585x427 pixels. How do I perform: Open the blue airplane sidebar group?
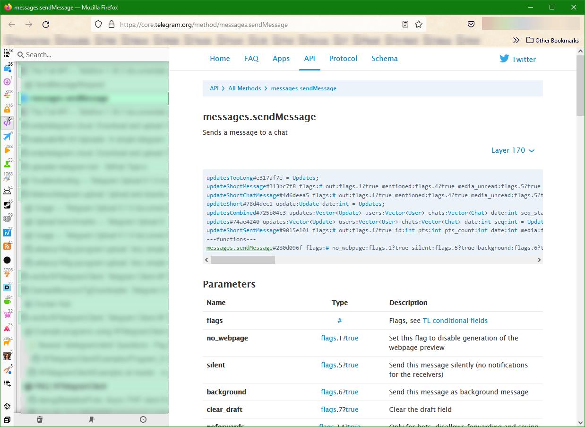point(7,137)
